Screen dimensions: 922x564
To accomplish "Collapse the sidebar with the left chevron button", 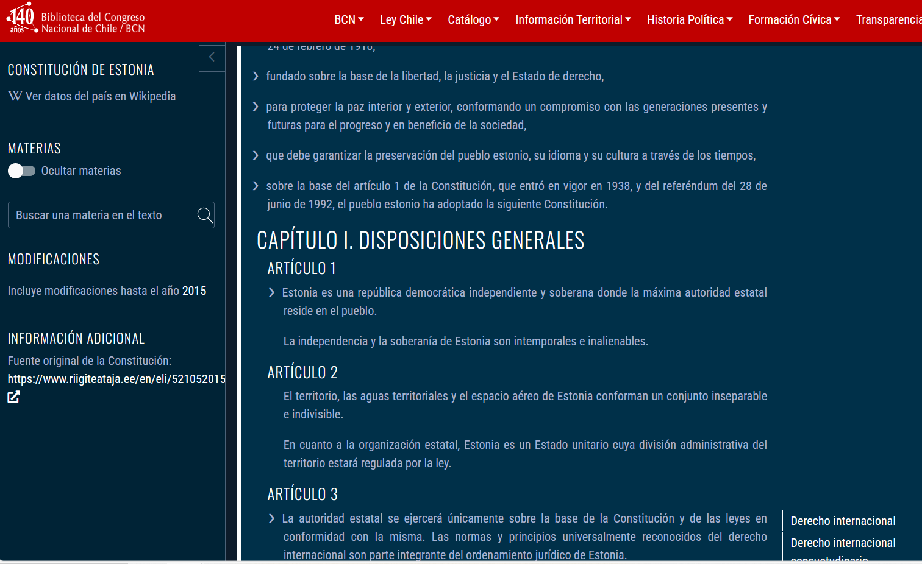I will (212, 58).
